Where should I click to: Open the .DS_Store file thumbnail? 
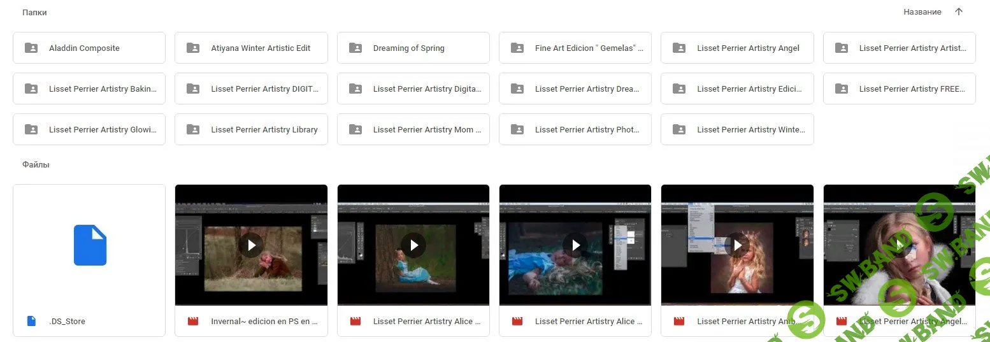coord(89,245)
